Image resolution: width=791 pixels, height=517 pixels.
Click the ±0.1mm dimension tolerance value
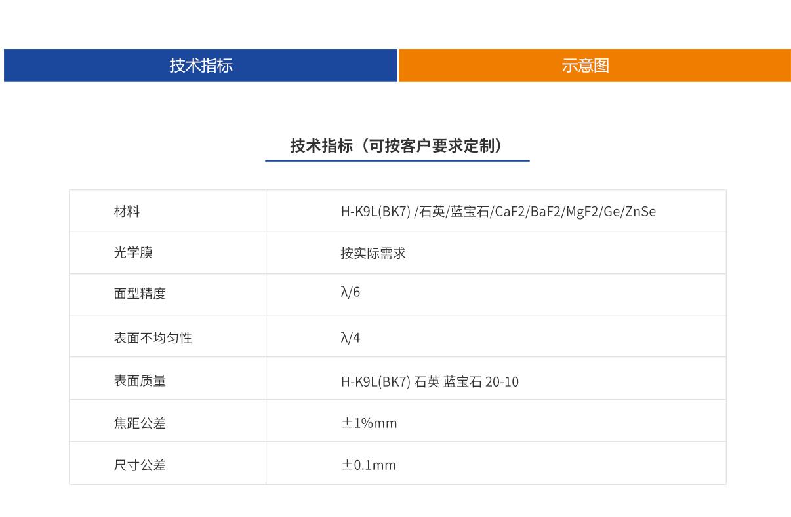click(x=368, y=465)
